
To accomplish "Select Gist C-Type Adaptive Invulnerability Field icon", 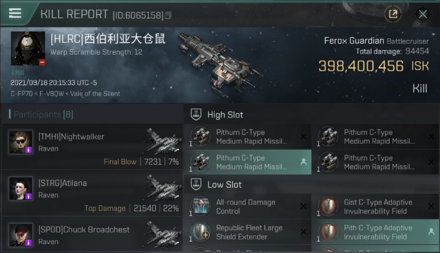I will [328, 206].
